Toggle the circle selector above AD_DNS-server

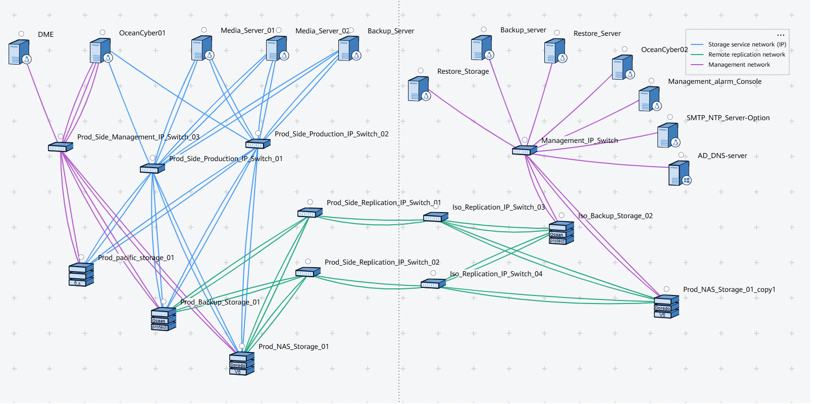click(x=681, y=155)
